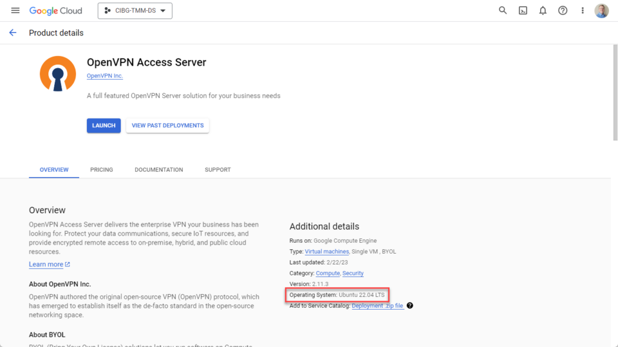Switch to the PRICING tab
The image size is (618, 347).
click(101, 169)
